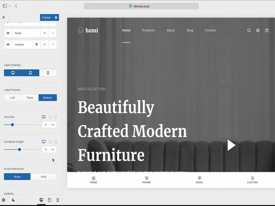The width and height of the screenshot is (275, 206).
Task: Click the Container Height slider handle
Action: [x=20, y=149]
